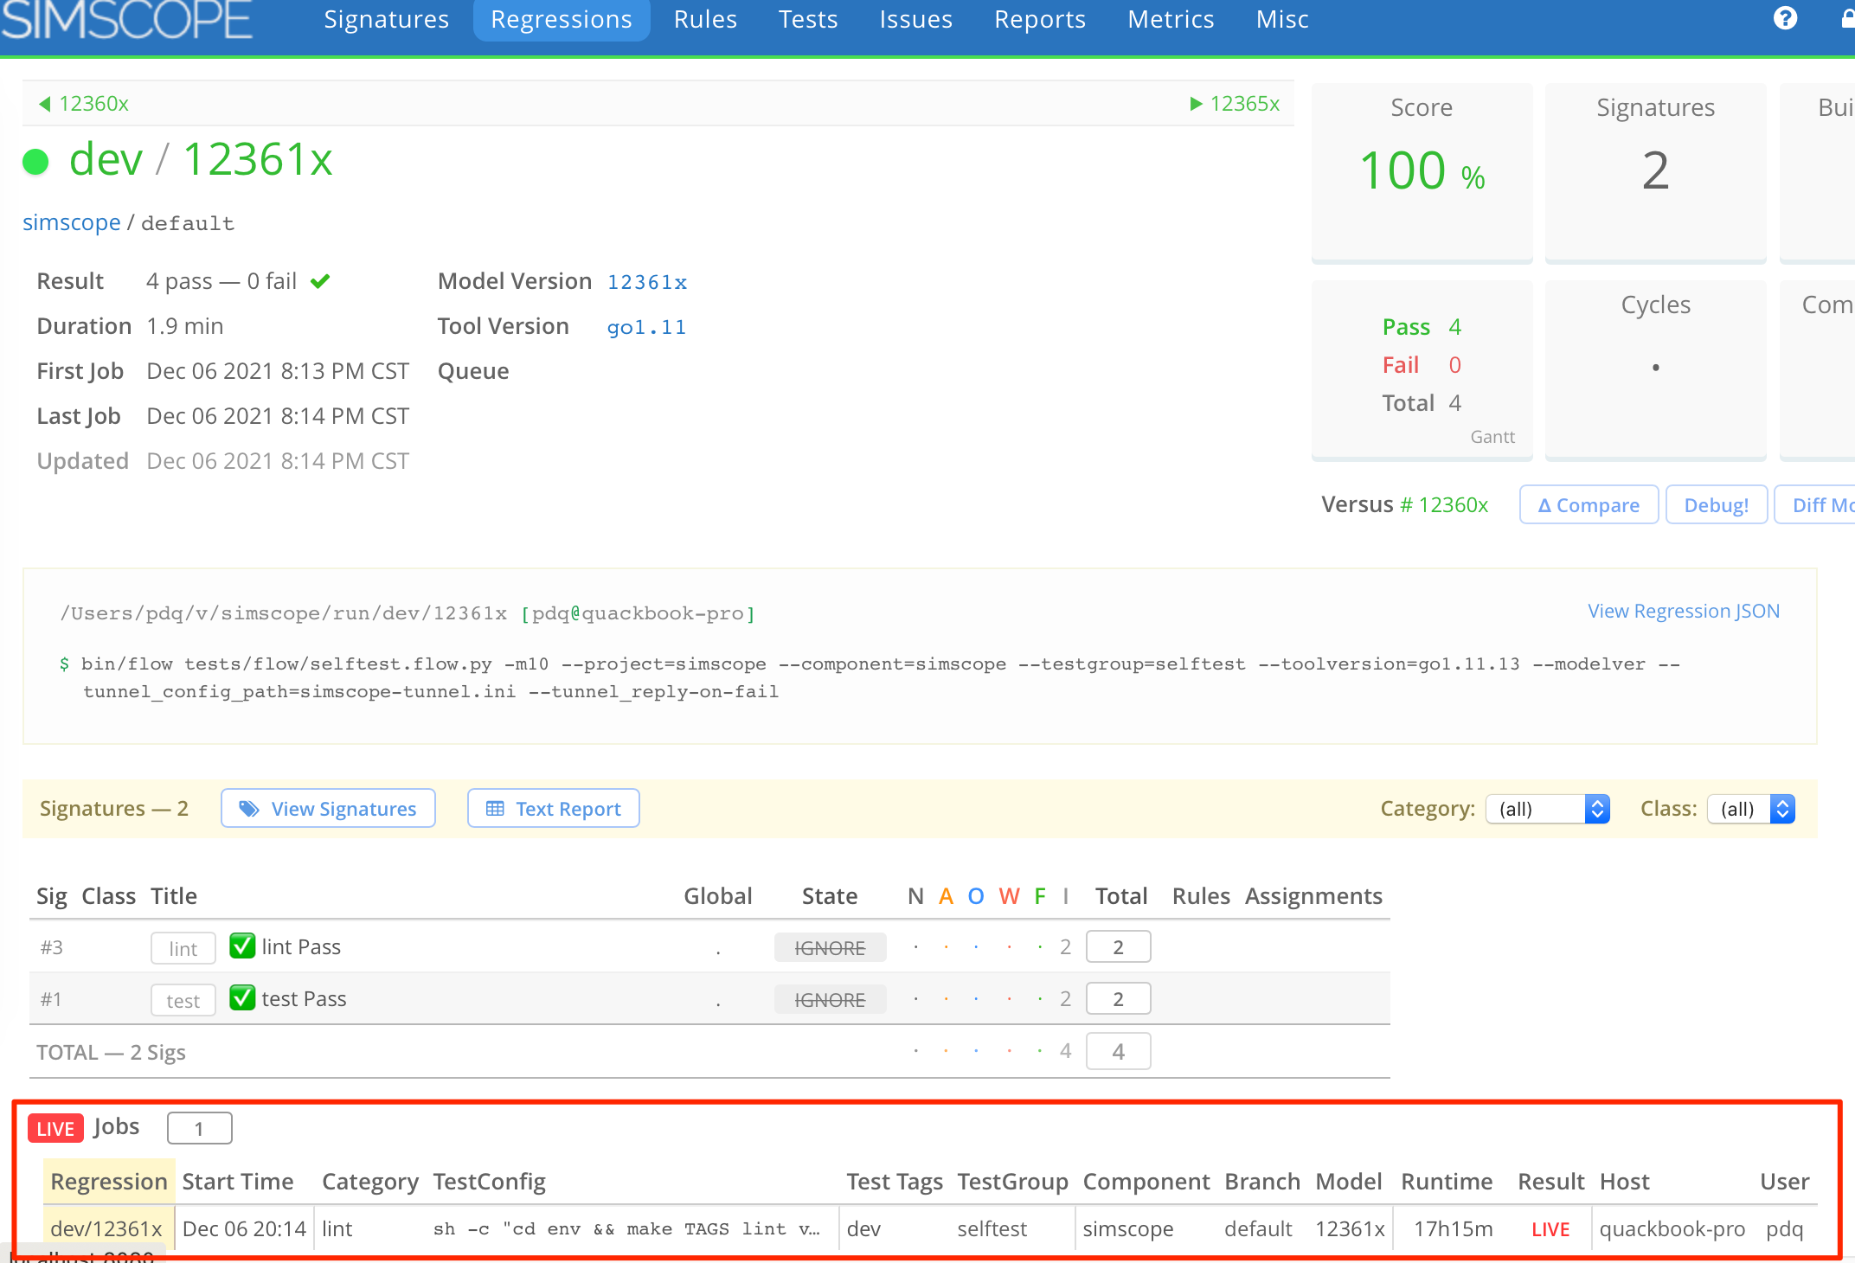Go to previous regression 12360x
The height and width of the screenshot is (1263, 1855).
pos(84,104)
